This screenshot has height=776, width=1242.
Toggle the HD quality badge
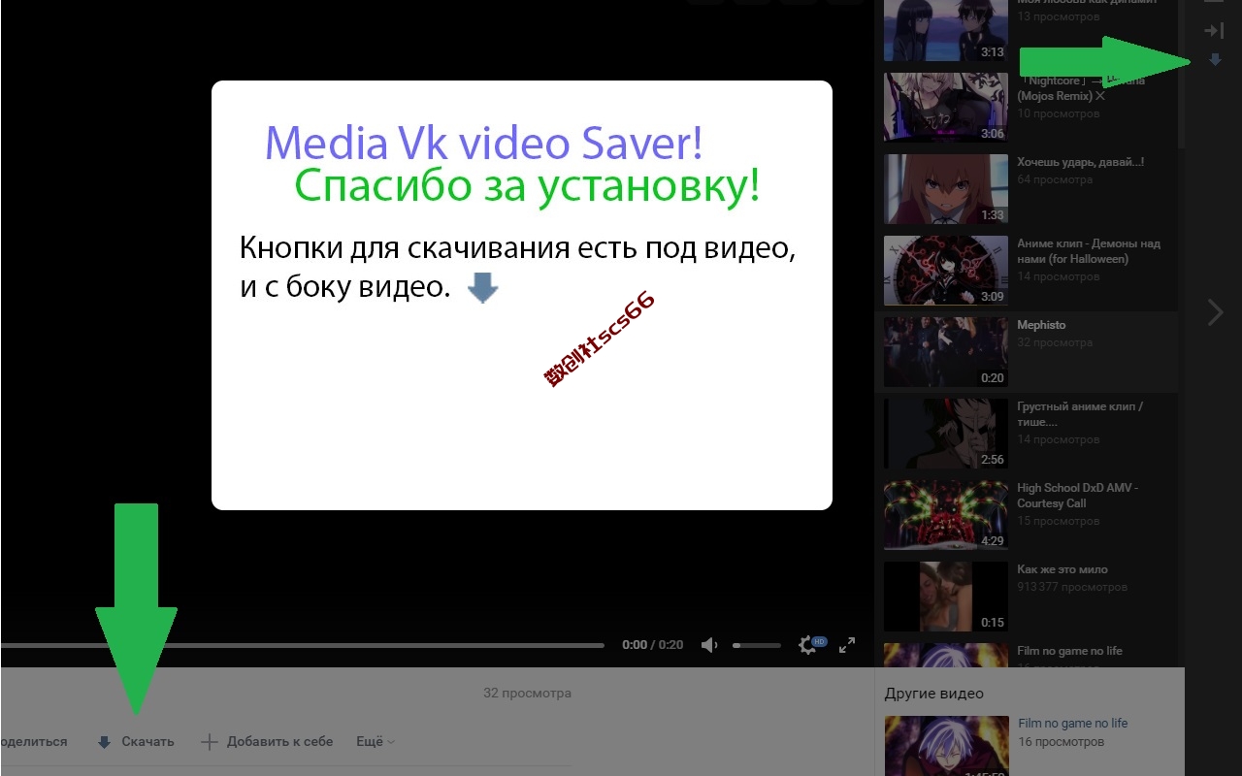click(x=819, y=641)
